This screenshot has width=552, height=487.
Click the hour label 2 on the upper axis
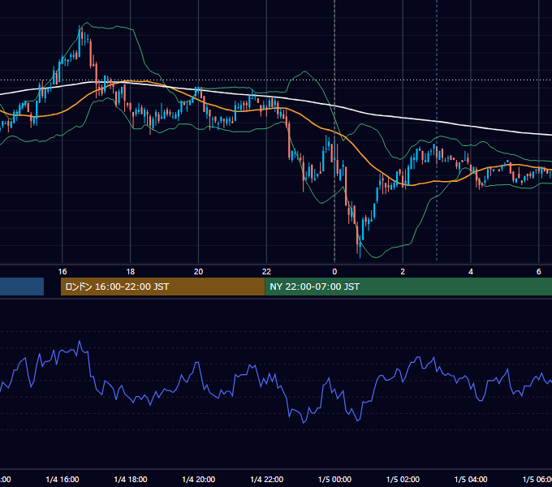[403, 272]
